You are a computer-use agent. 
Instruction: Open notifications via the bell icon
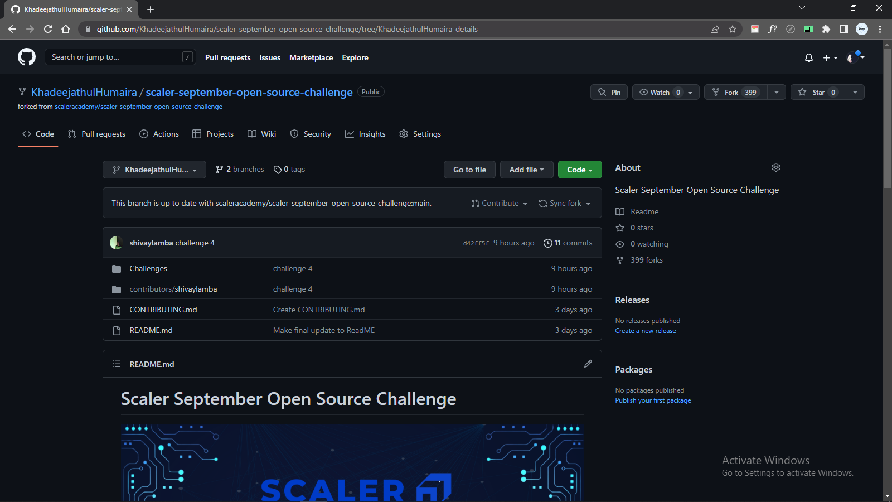point(809,57)
